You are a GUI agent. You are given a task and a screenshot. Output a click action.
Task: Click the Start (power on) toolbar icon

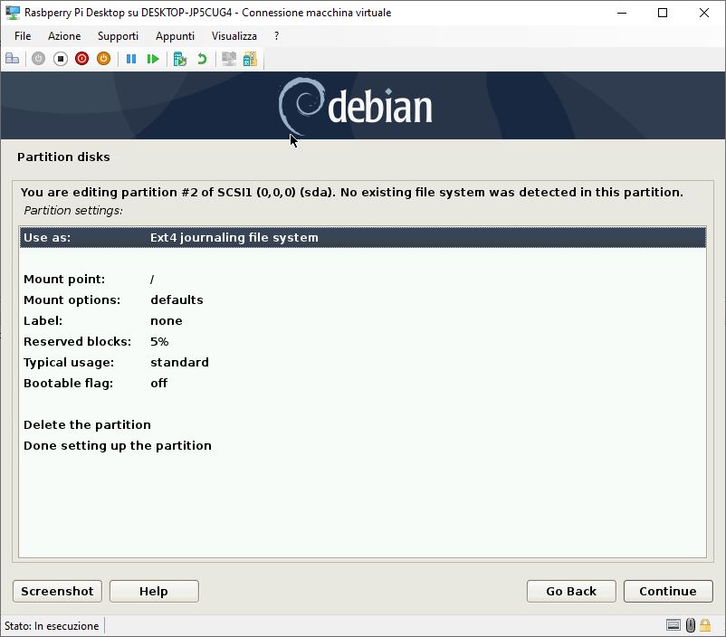pyautogui.click(x=38, y=59)
